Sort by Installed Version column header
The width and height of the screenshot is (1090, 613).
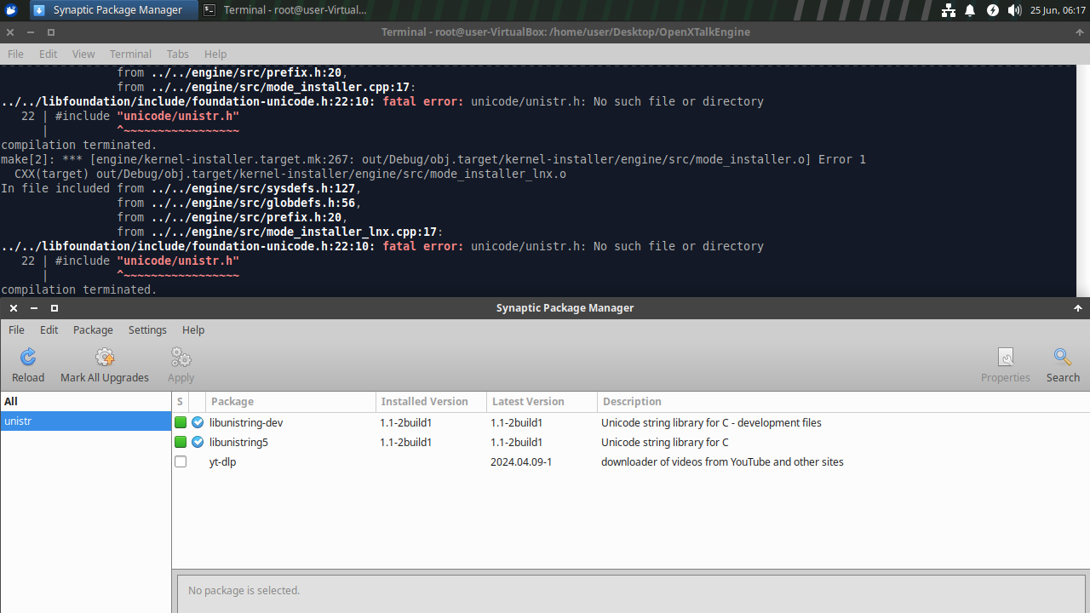coord(431,401)
